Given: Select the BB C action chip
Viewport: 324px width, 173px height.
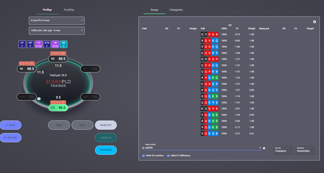Looking at the screenshot, I should [x=63, y=44].
